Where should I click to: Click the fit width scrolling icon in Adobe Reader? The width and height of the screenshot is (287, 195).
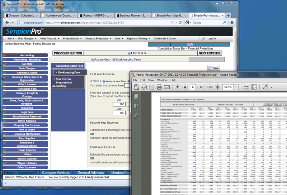click(246, 87)
